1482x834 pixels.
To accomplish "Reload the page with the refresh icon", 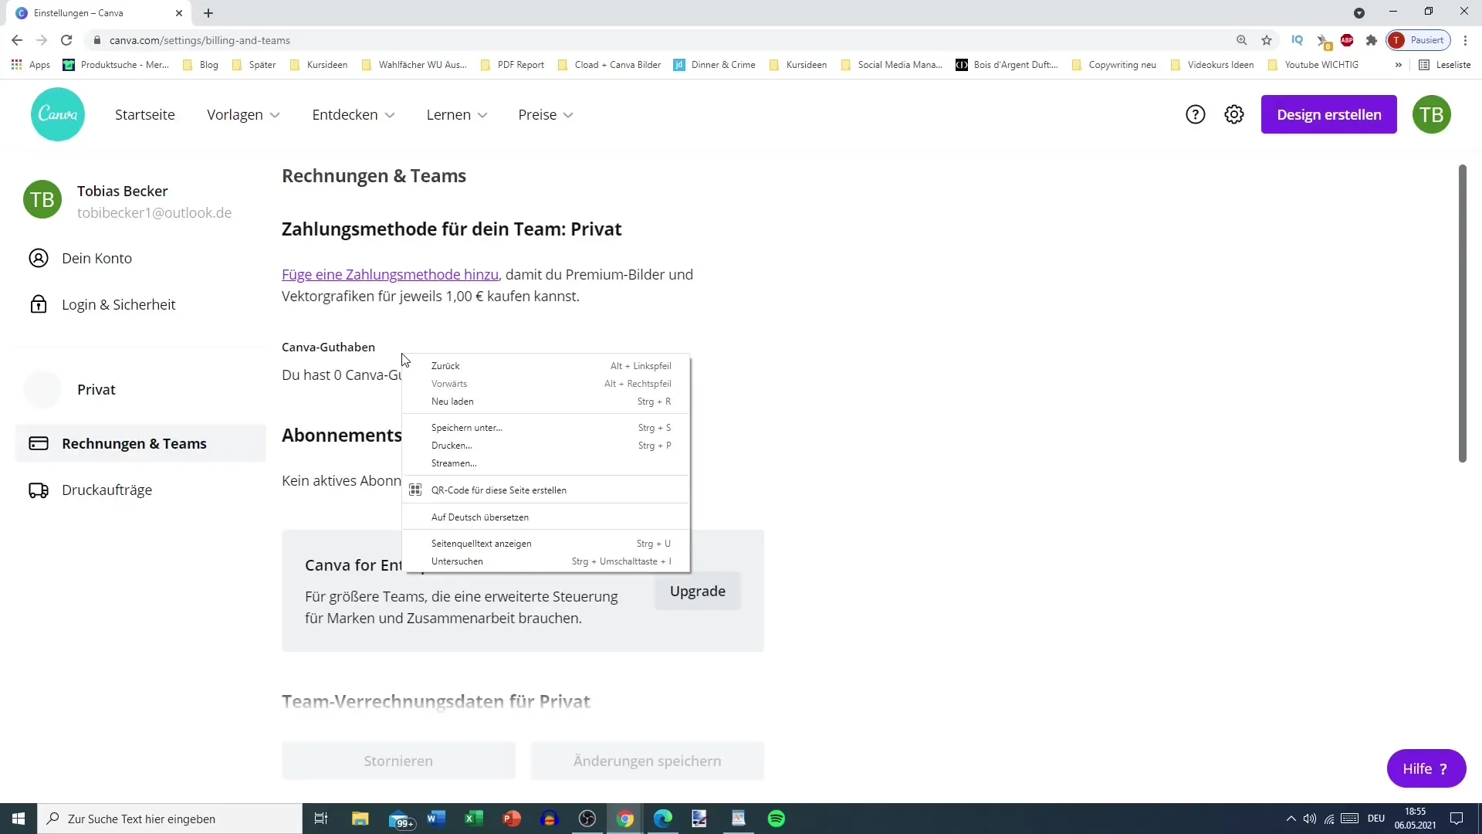I will point(66,40).
